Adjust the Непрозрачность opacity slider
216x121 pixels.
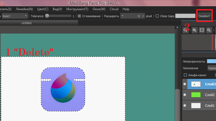pyautogui.click(x=211, y=61)
